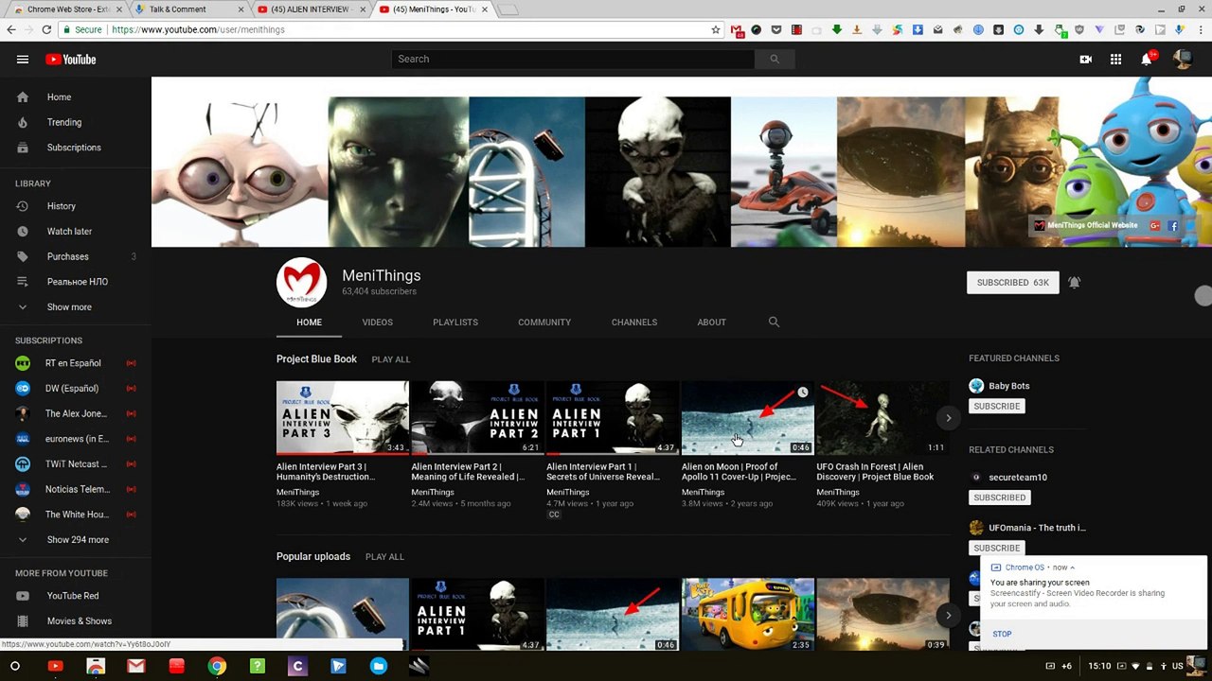Viewport: 1212px width, 681px height.
Task: Open the euronews subscription channel
Action: point(77,439)
